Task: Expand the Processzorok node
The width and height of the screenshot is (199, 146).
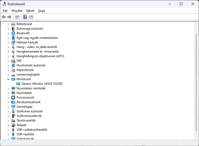Action: click(x=8, y=98)
